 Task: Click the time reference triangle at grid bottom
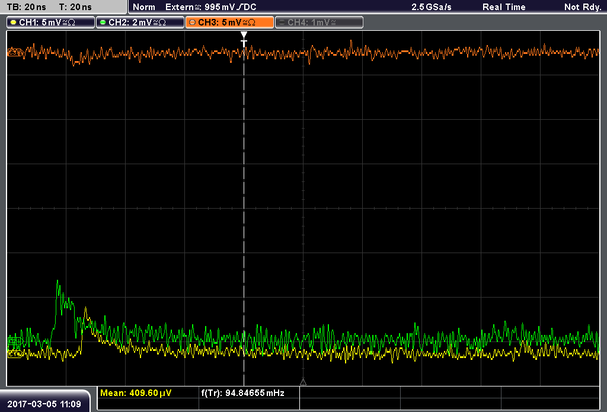[303, 382]
